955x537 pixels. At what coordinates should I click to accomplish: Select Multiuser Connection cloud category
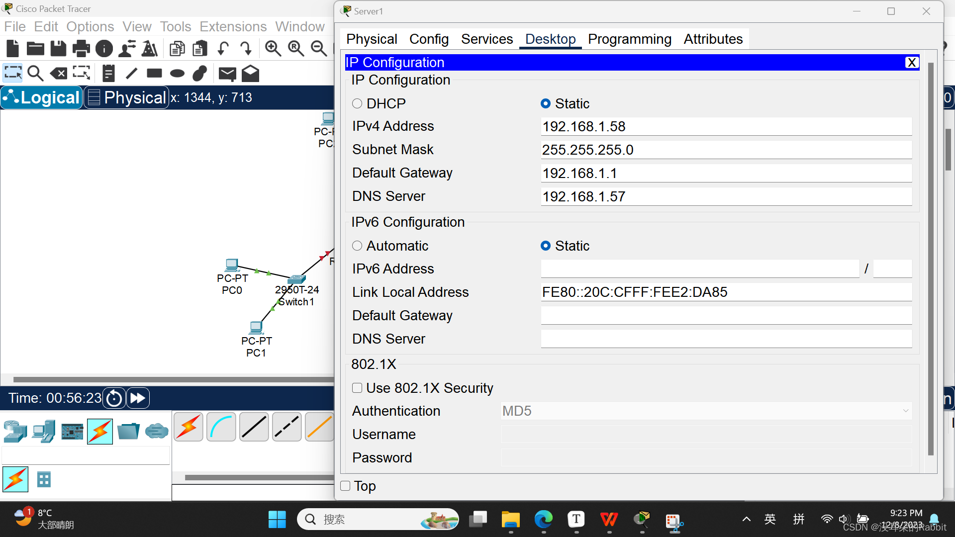coord(157,431)
